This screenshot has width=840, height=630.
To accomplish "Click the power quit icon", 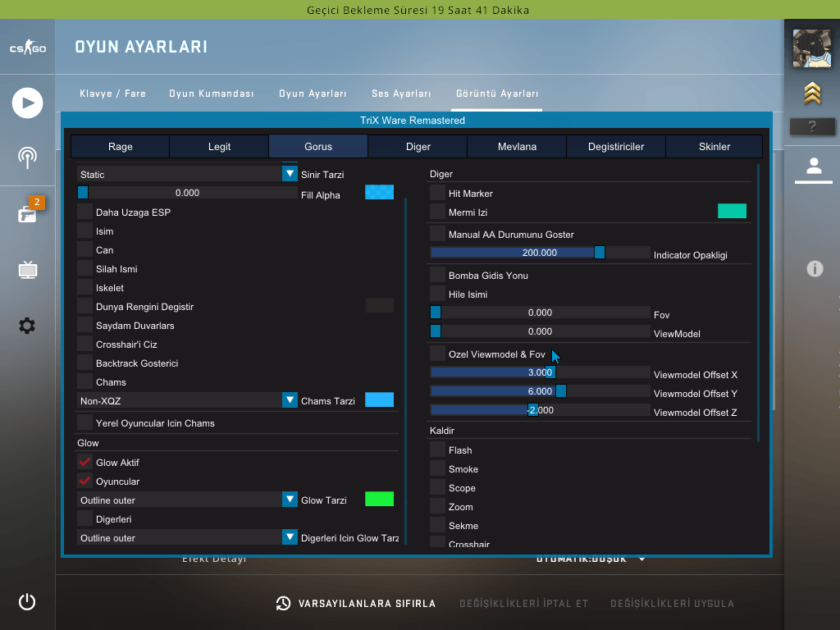I will [x=27, y=602].
